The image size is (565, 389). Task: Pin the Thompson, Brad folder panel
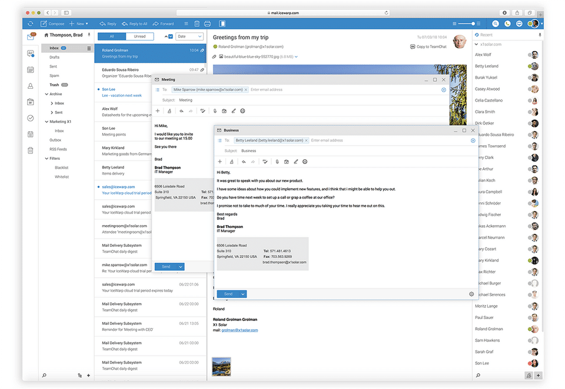coord(89,35)
